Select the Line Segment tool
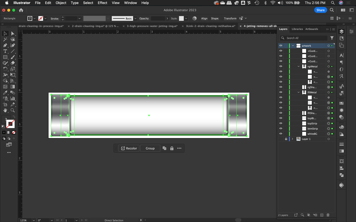This screenshot has width=356, height=222. (x=13, y=51)
